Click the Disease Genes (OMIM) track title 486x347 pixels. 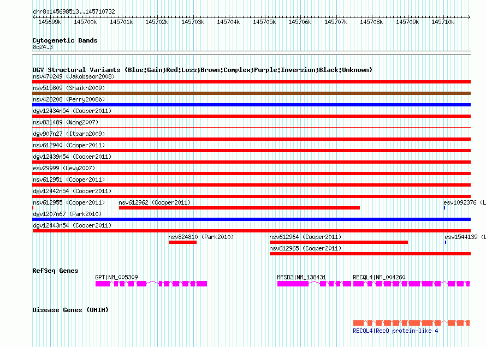[70, 310]
